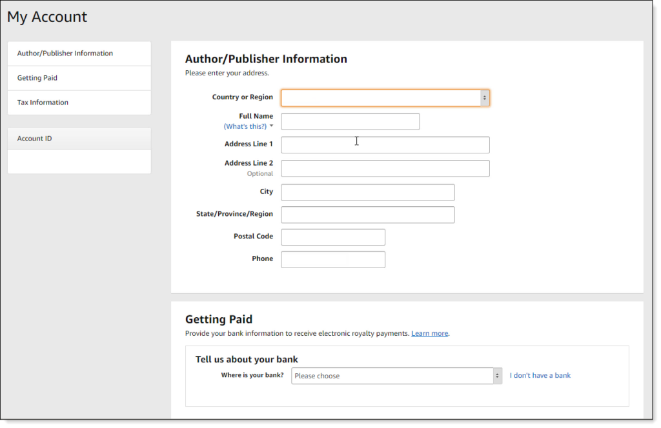Select Tax Information in the sidebar
Viewport: 661px width, 428px height.
pos(43,102)
